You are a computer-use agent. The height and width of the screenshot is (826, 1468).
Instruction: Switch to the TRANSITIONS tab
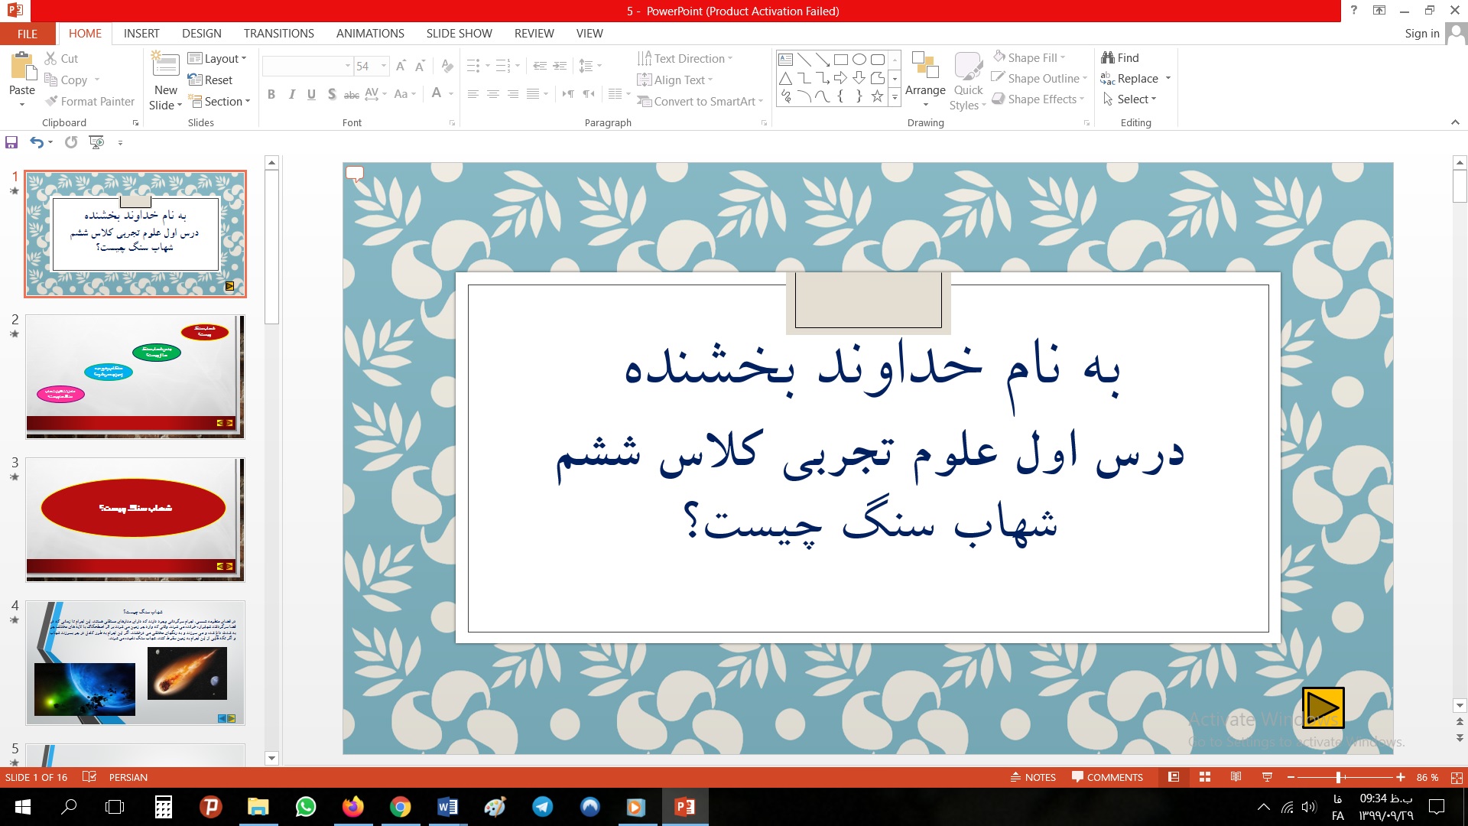(278, 34)
